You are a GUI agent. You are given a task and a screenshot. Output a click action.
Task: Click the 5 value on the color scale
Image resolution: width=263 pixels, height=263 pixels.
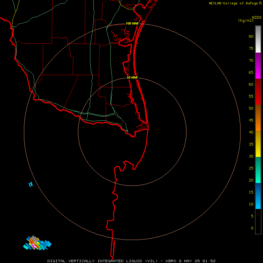click(x=252, y=216)
